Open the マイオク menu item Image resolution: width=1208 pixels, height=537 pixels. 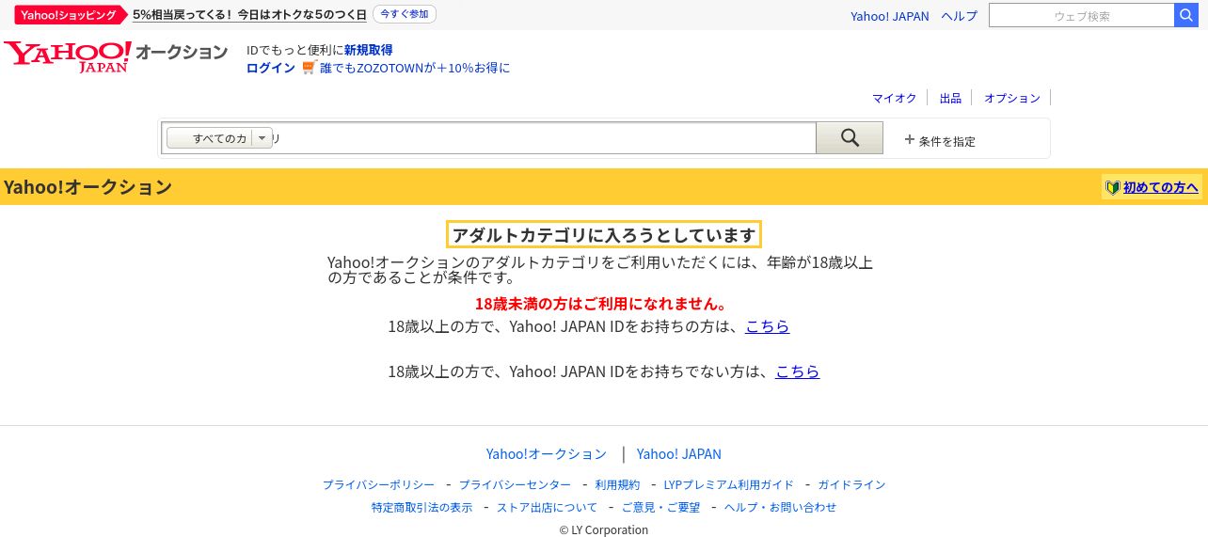[x=894, y=98]
